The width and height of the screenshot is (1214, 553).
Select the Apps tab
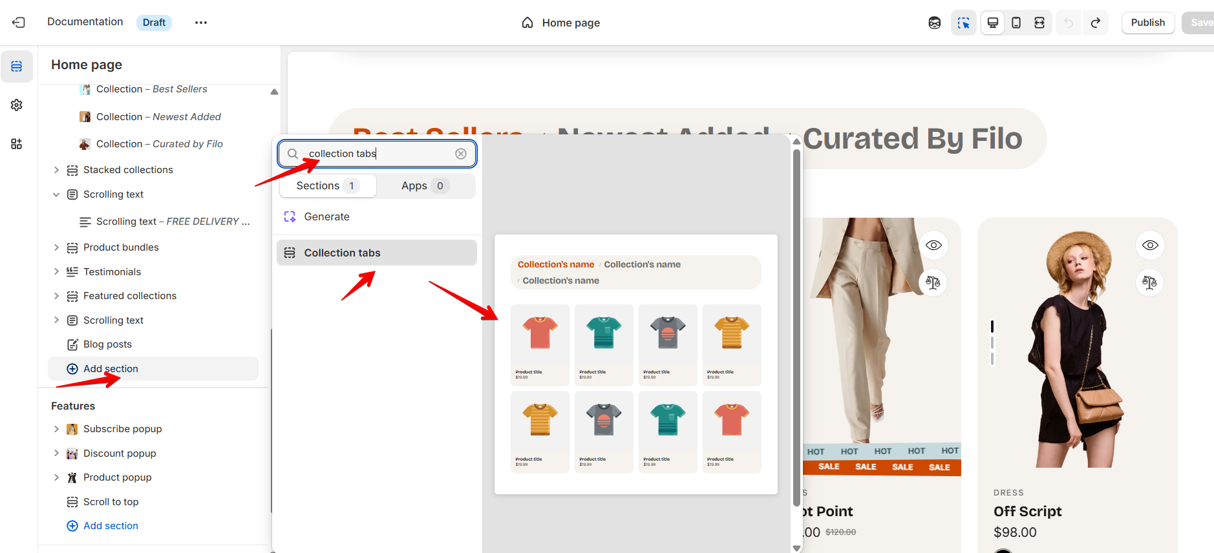[425, 186]
